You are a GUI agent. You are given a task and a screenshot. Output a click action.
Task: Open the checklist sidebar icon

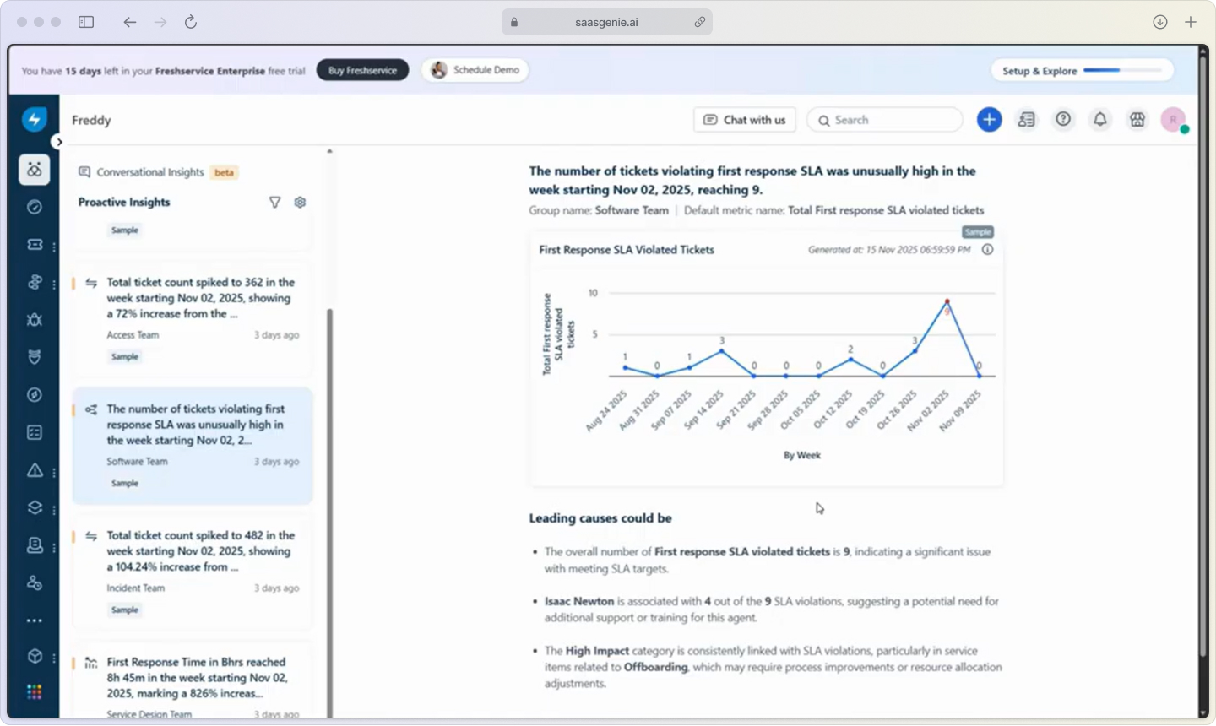(35, 432)
